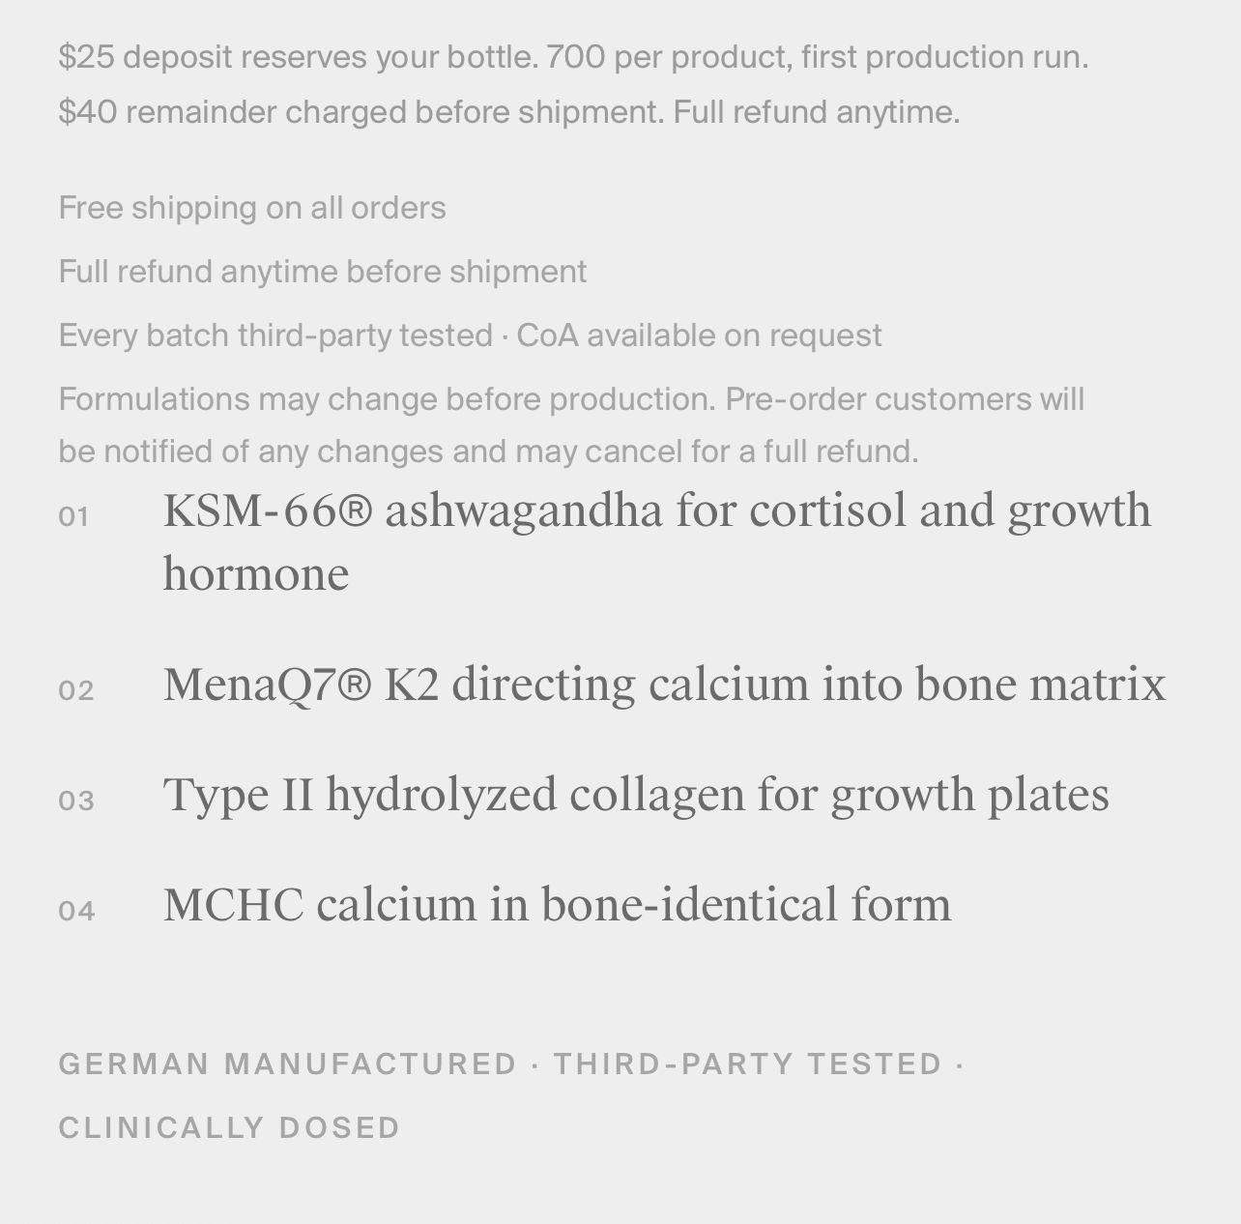Click Full refund anytime before shipment line
This screenshot has width=1241, height=1224.
323,272
